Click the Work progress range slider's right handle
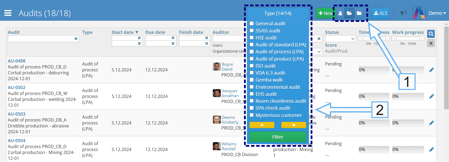449x162 pixels. click(422, 38)
